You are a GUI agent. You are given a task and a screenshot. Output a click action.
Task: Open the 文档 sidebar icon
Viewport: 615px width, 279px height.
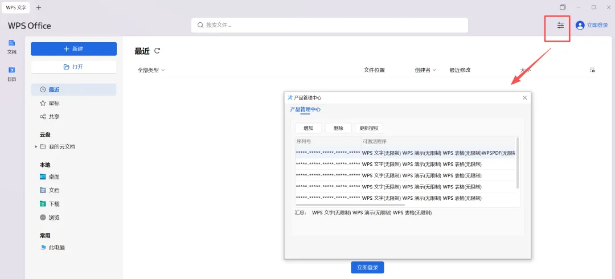tap(12, 47)
